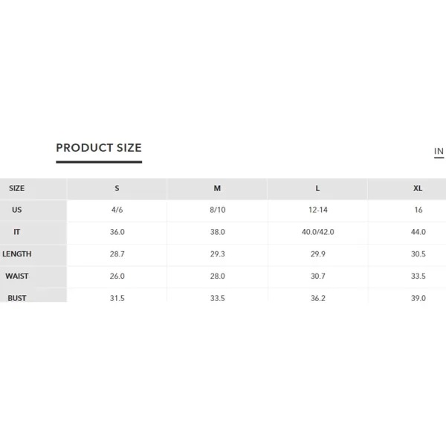Image resolution: width=446 pixels, height=446 pixels.
Task: Click the 28.7 length value
Action: point(117,254)
